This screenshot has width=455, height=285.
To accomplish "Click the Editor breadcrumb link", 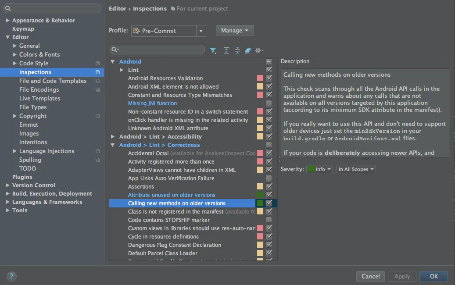I will pos(118,9).
